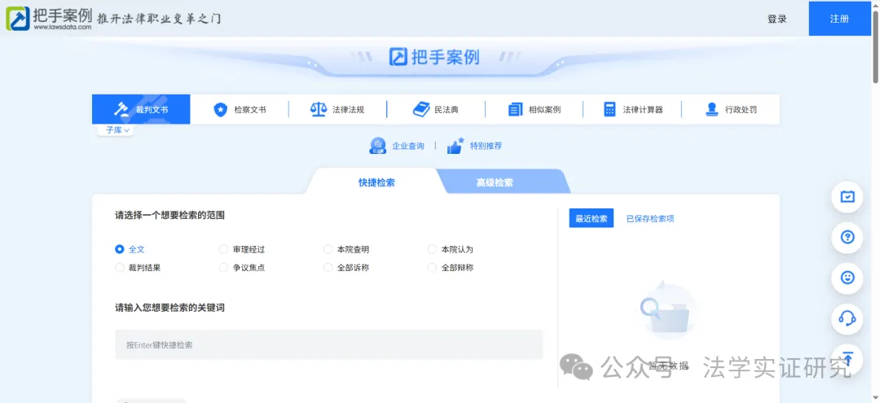Open the smiley feedback floating icon
This screenshot has height=403, width=880.
click(847, 278)
